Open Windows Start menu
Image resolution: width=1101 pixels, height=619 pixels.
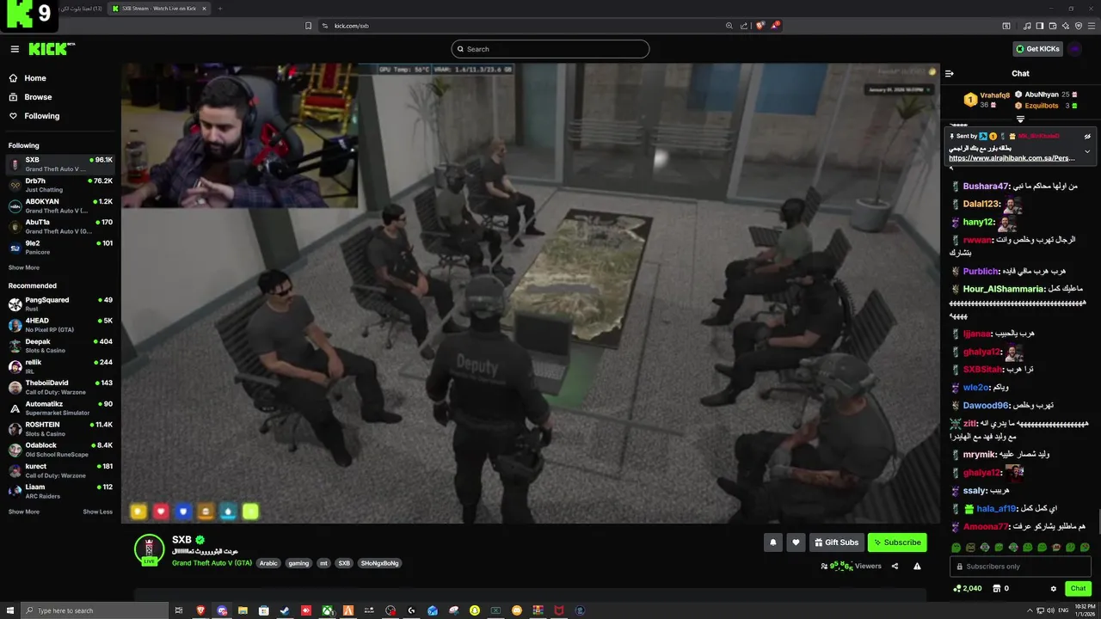(x=9, y=610)
